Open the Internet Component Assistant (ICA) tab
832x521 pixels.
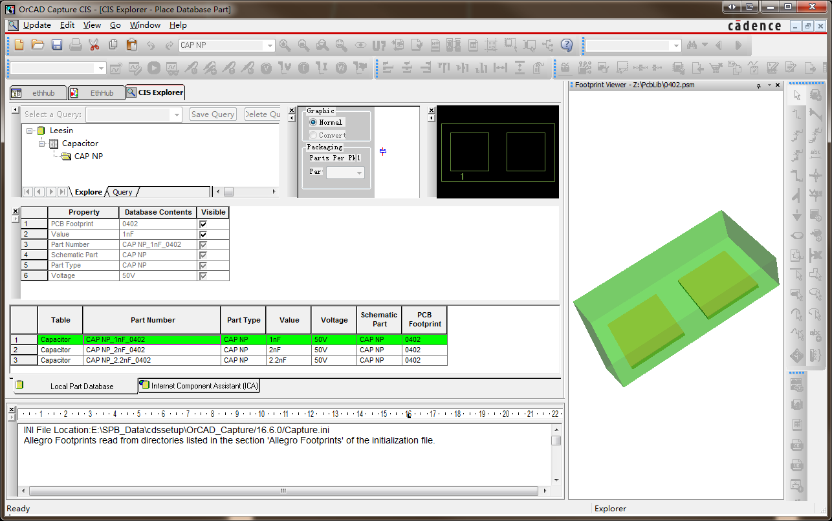[199, 386]
